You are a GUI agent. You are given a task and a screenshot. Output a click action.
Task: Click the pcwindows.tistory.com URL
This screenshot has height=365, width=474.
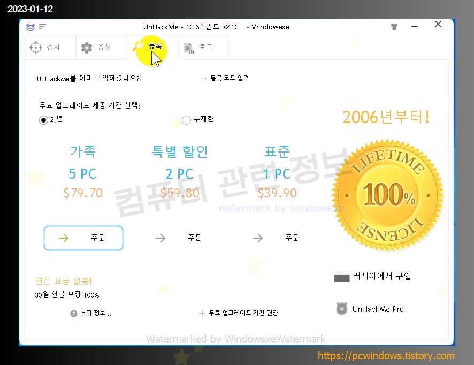[386, 355]
